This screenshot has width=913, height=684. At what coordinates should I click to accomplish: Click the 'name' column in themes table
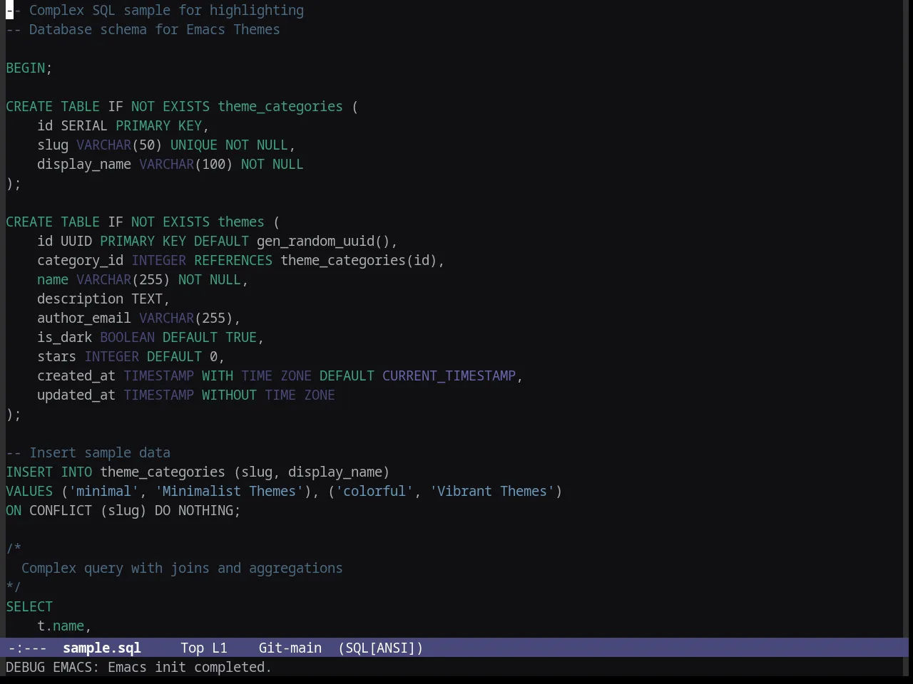click(x=53, y=279)
